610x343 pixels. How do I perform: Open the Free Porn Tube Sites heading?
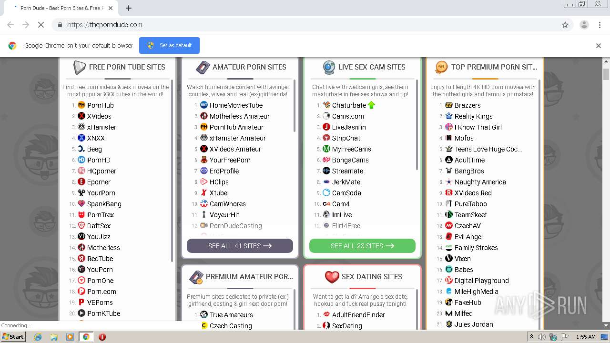coord(127,67)
